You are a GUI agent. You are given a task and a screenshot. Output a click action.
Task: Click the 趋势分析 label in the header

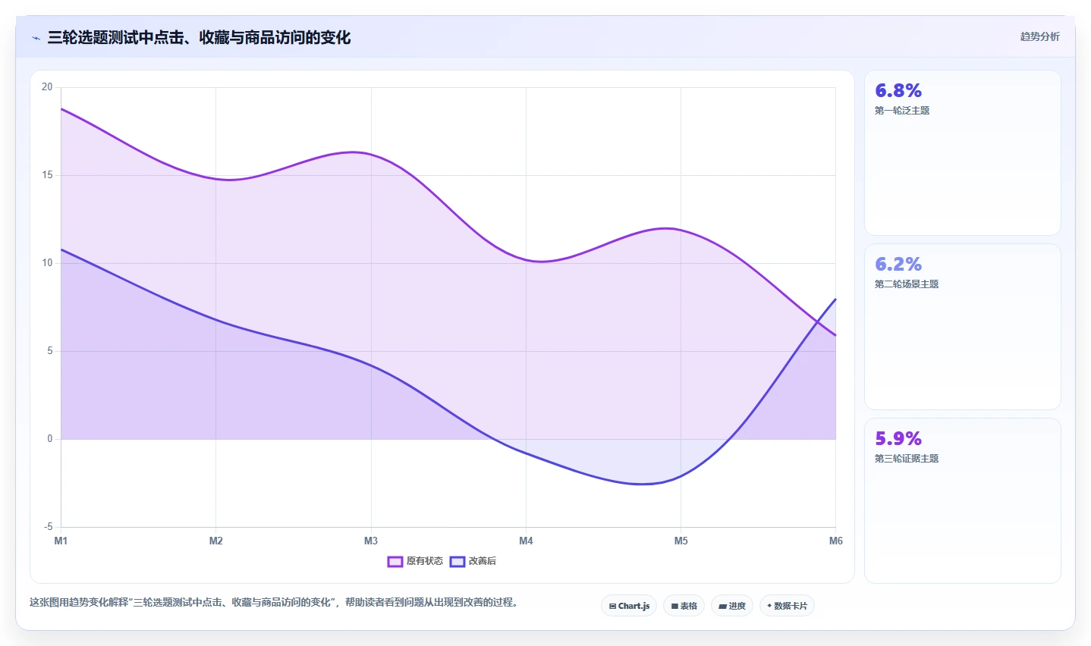[x=1039, y=36]
